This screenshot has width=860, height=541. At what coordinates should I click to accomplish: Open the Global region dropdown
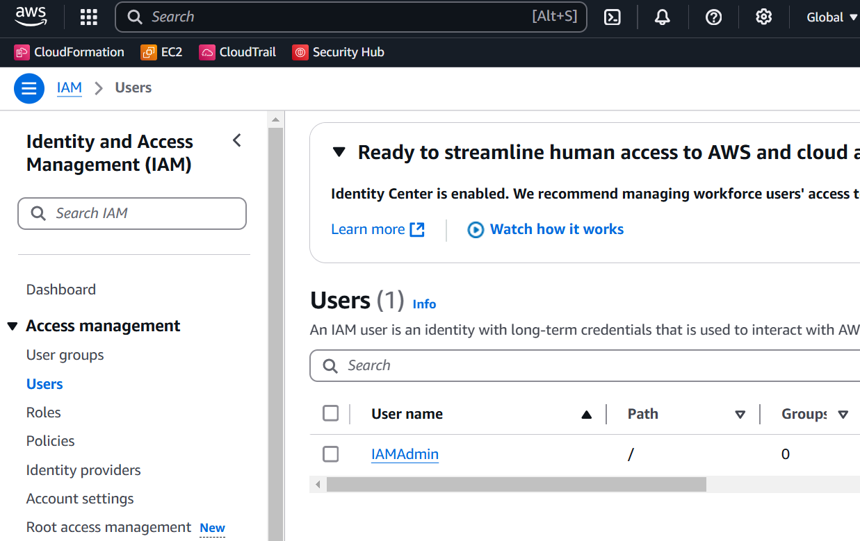(x=832, y=17)
